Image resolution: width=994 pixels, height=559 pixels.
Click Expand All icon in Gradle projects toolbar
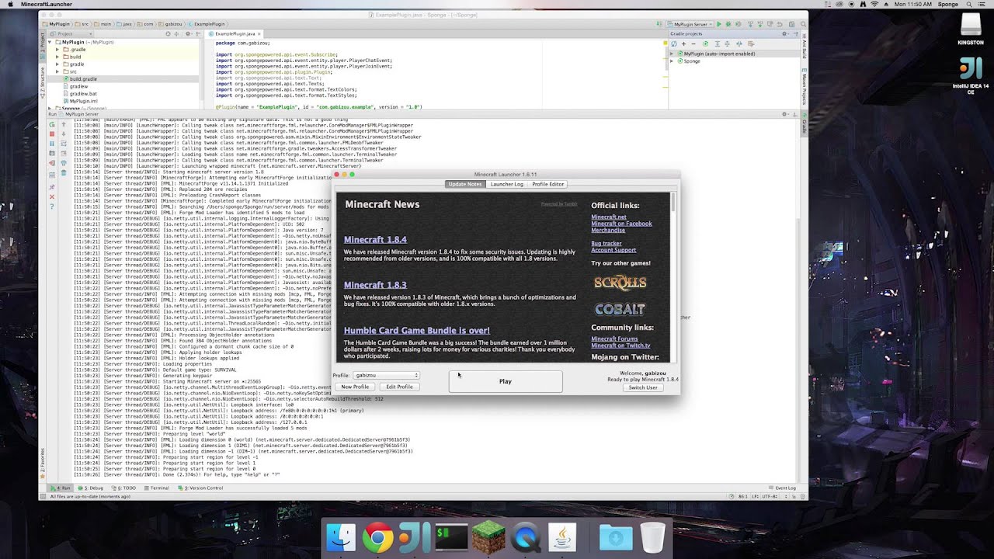pos(718,44)
